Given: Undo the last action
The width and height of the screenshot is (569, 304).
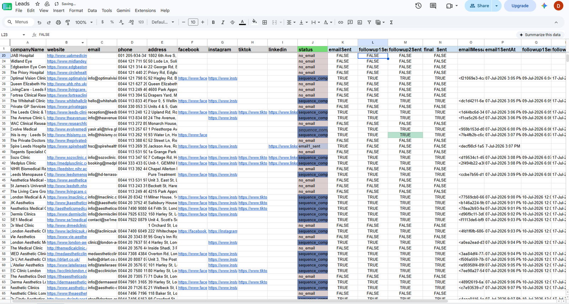Looking at the screenshot, I should pyautogui.click(x=39, y=22).
